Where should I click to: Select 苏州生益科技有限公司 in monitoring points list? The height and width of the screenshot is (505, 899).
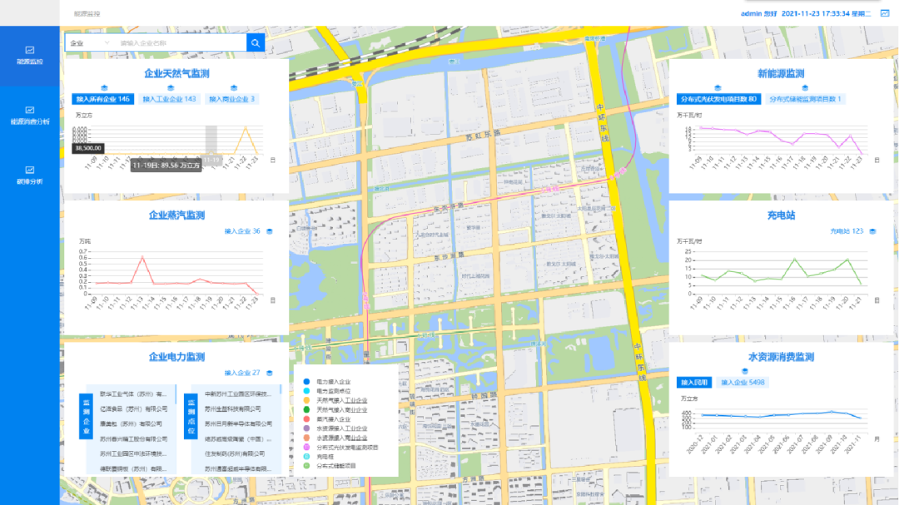point(236,408)
